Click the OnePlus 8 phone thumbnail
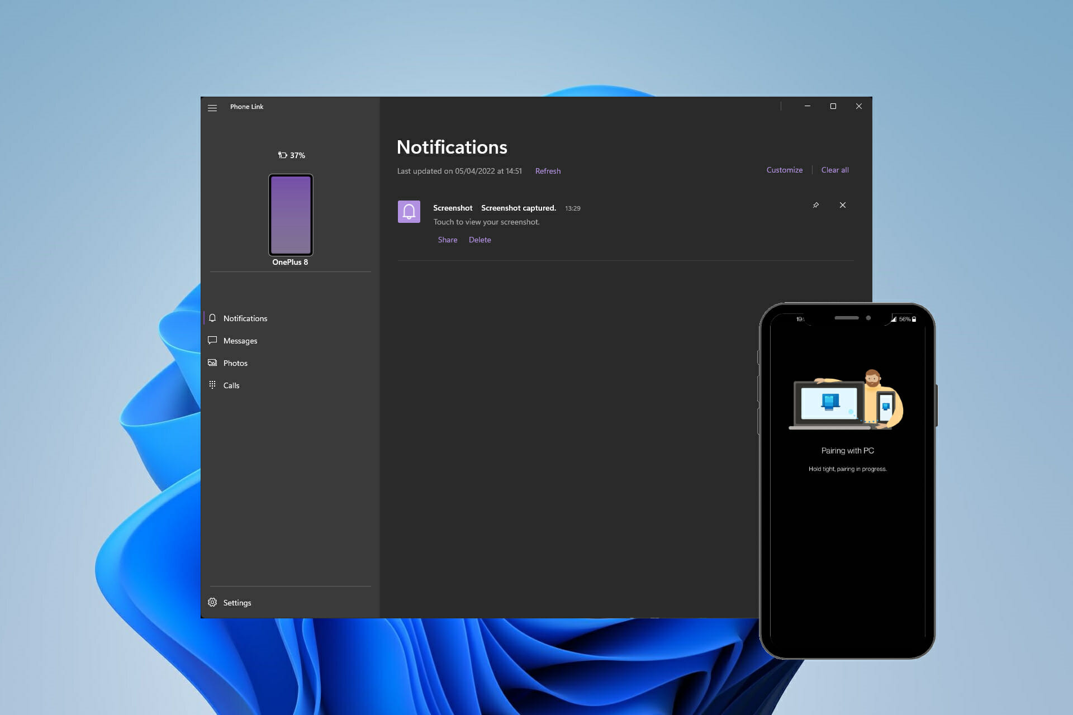Image resolution: width=1073 pixels, height=715 pixels. 291,215
